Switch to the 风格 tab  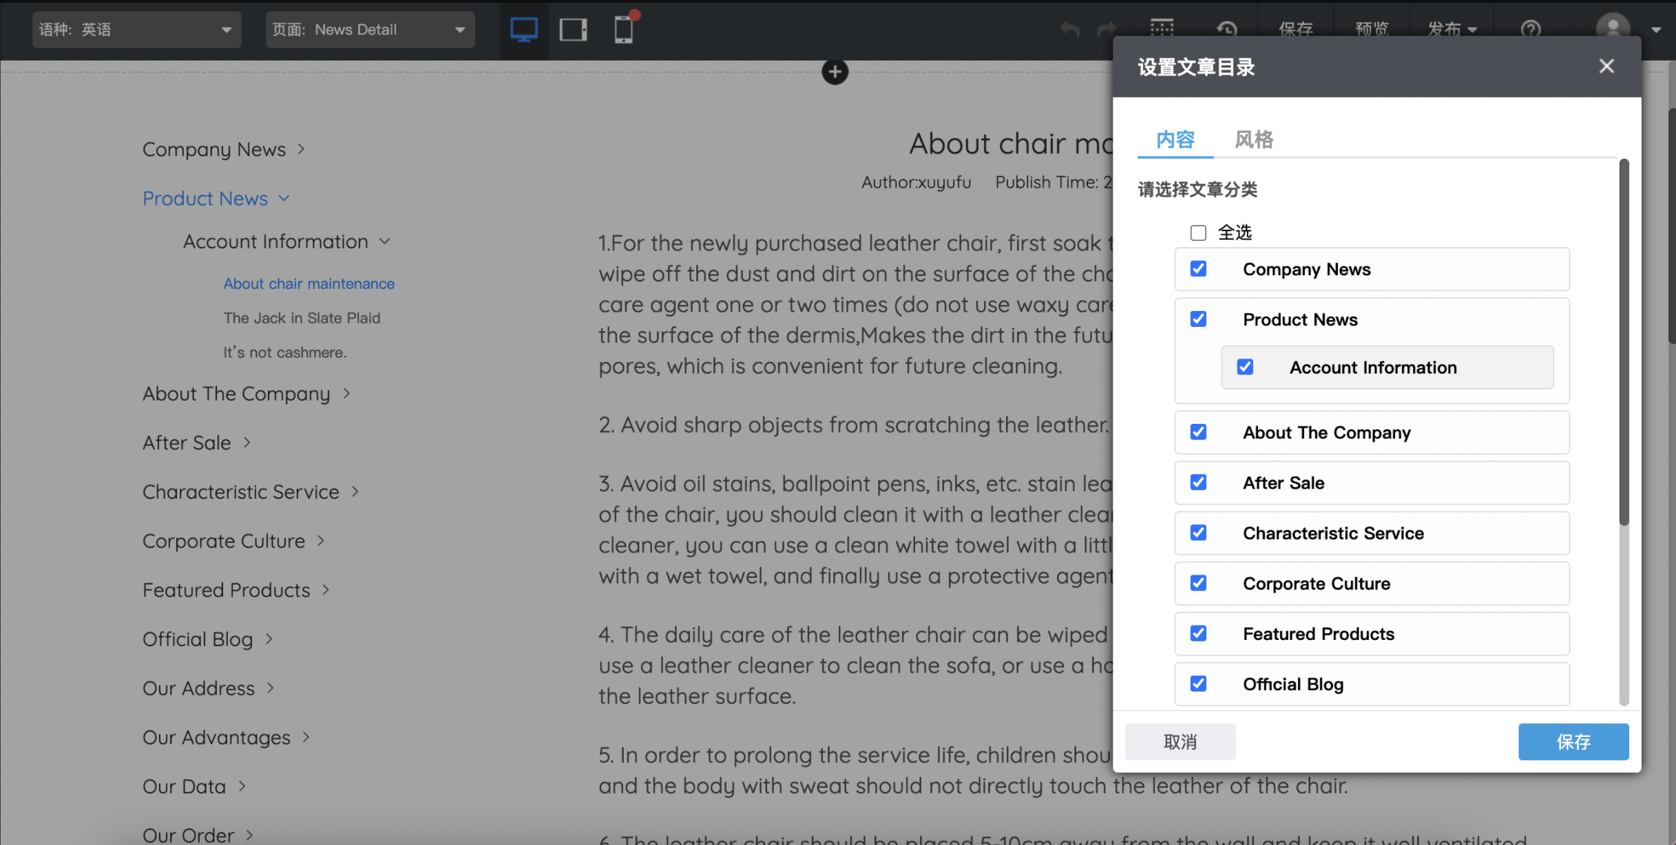pyautogui.click(x=1253, y=139)
